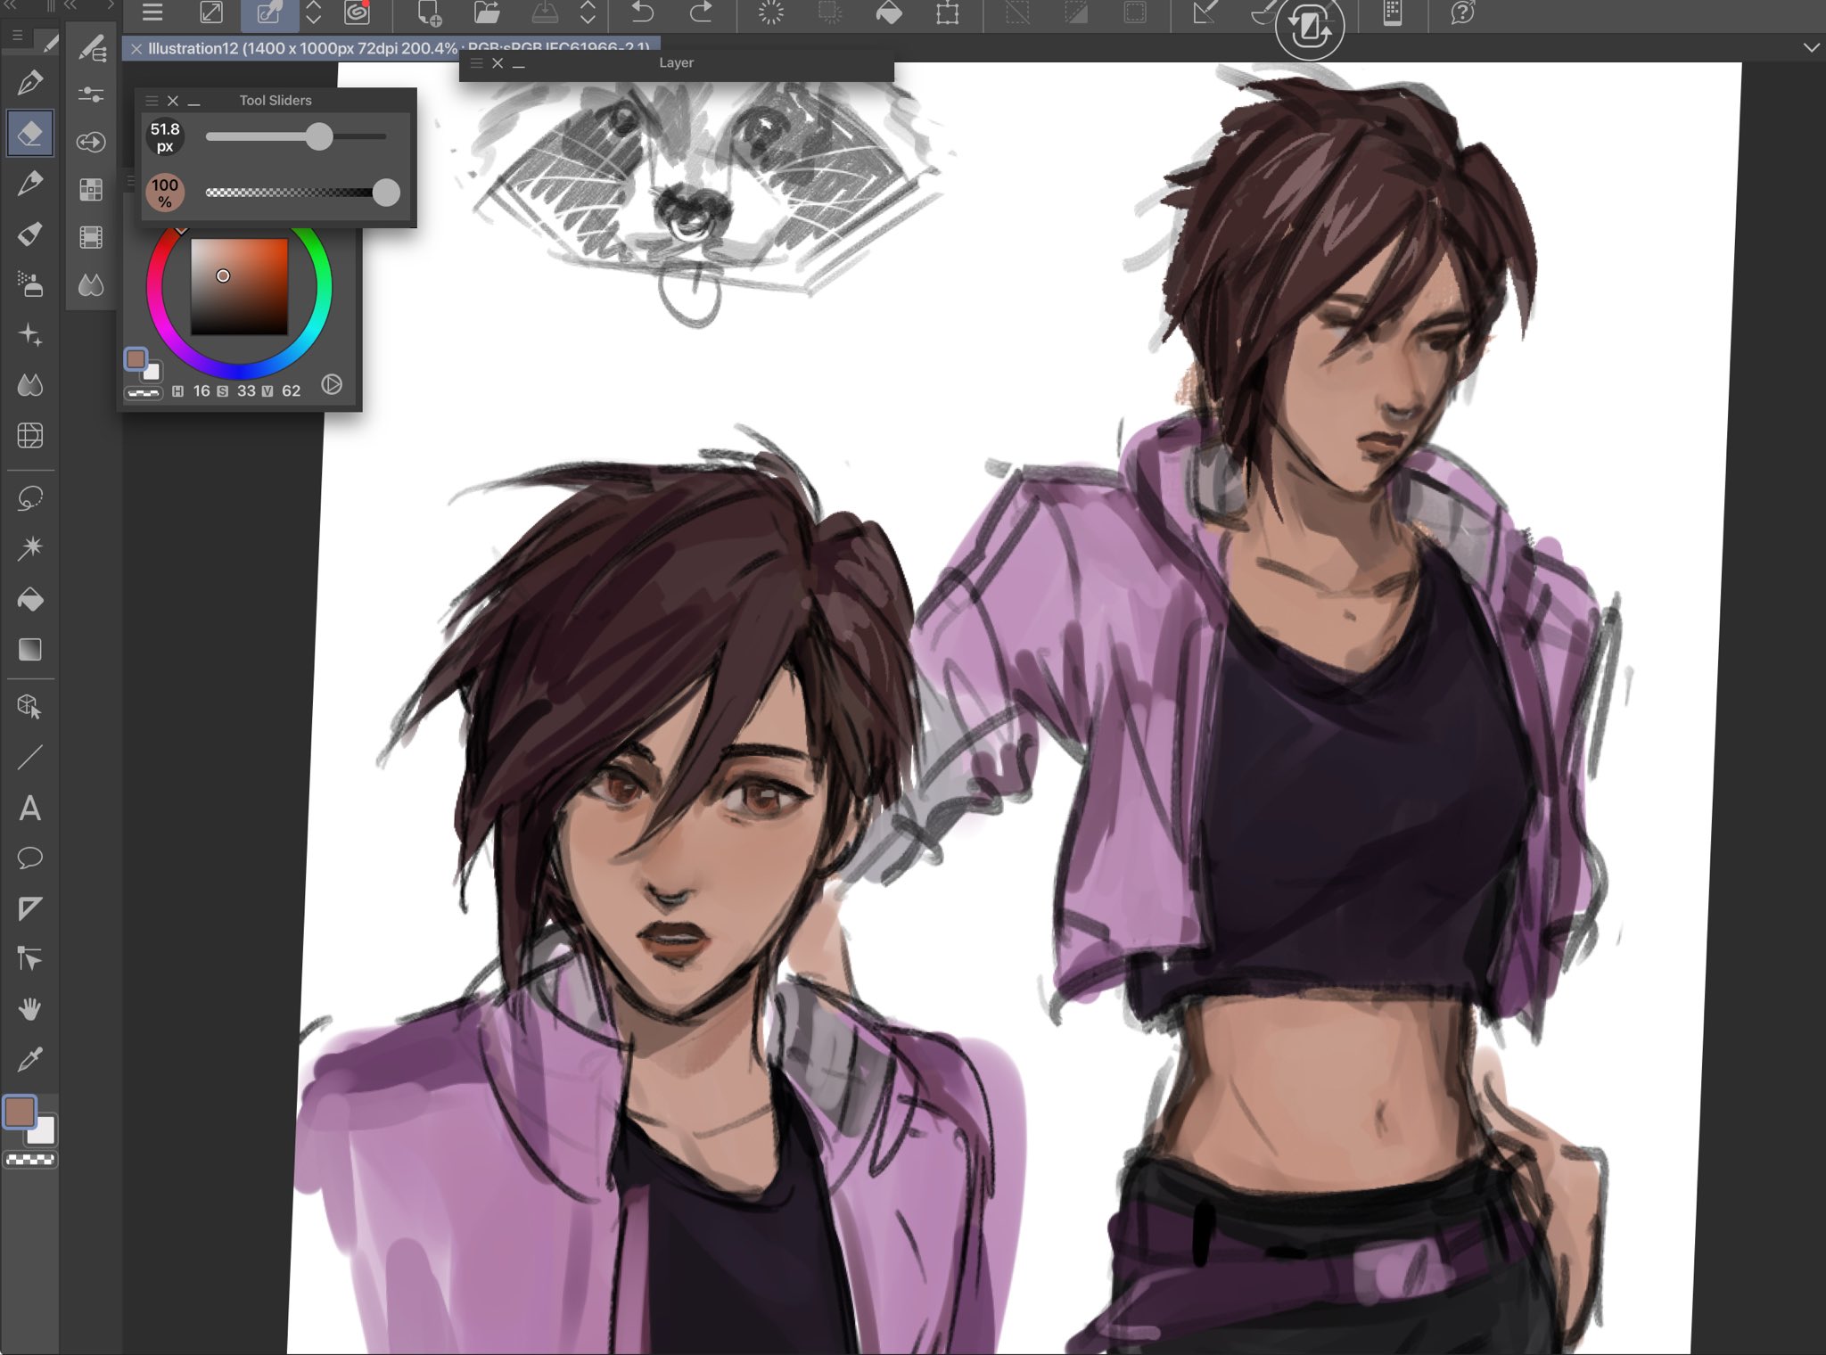The width and height of the screenshot is (1826, 1355).
Task: Select the Eraser tool
Action: (x=29, y=134)
